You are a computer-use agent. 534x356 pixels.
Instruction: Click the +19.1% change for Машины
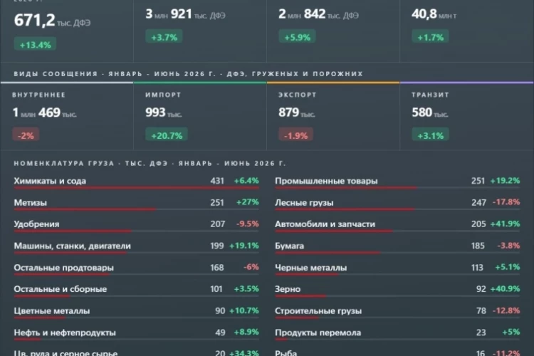244,246
